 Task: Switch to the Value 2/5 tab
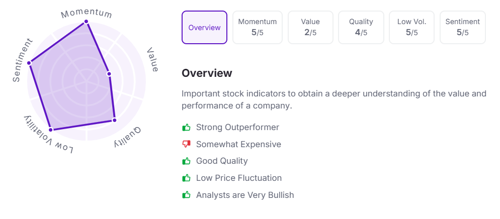tap(310, 28)
